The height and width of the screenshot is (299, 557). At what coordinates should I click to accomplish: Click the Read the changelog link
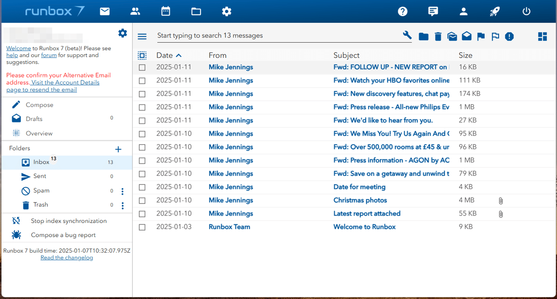pyautogui.click(x=67, y=258)
